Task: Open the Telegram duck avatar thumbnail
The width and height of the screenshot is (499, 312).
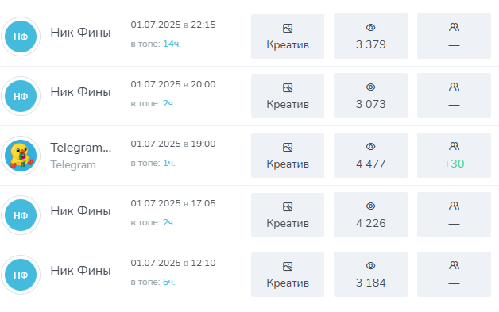Action: tap(21, 156)
